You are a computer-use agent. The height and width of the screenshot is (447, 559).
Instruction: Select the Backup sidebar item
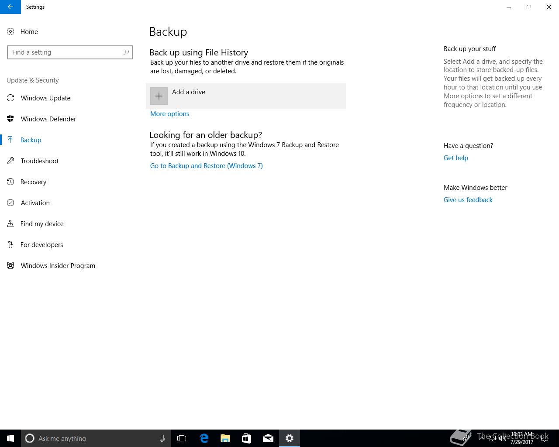(70, 140)
